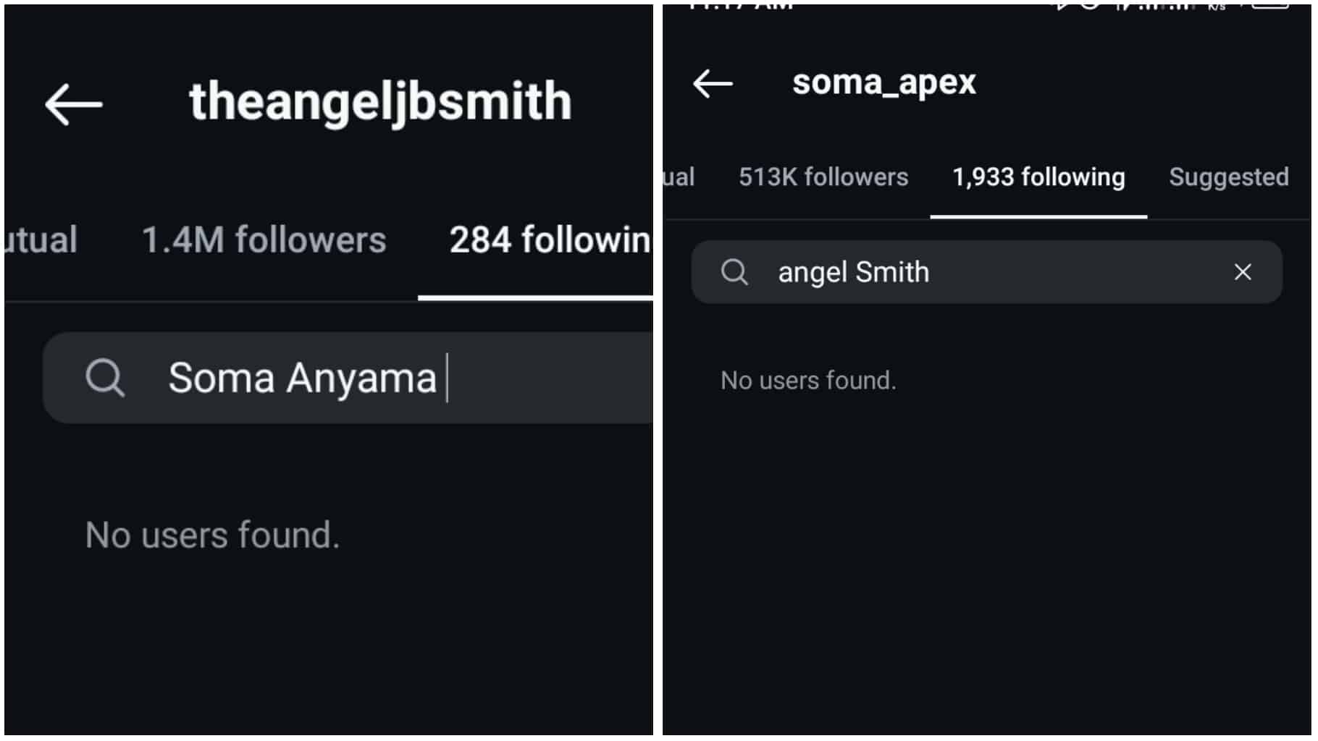
Task: Click the No users found message under angel Smith
Action: (x=808, y=381)
